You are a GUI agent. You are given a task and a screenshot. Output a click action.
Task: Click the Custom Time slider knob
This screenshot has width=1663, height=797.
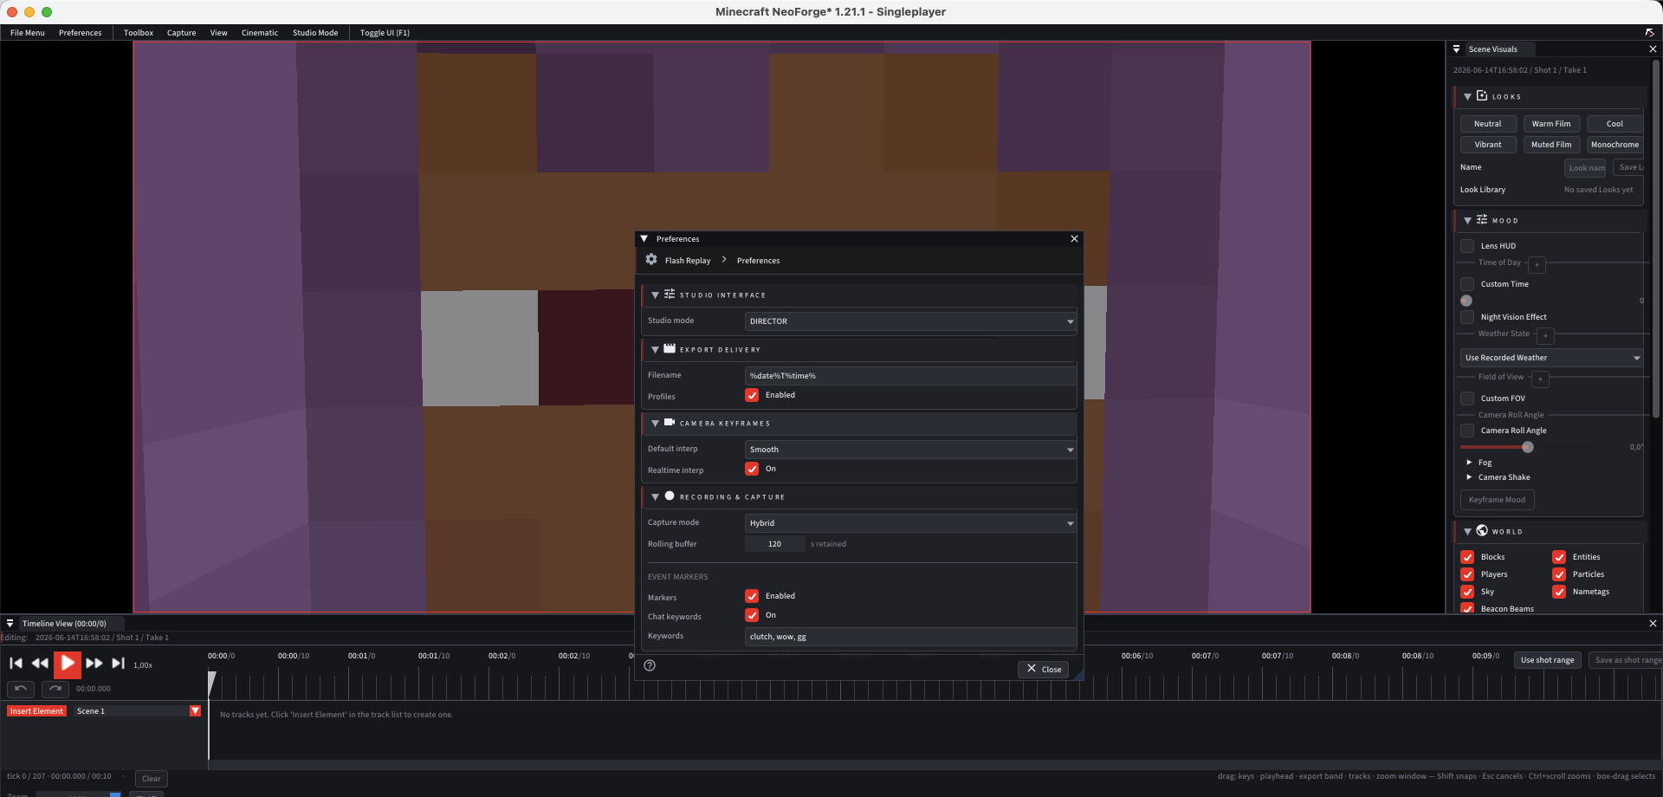click(x=1466, y=301)
